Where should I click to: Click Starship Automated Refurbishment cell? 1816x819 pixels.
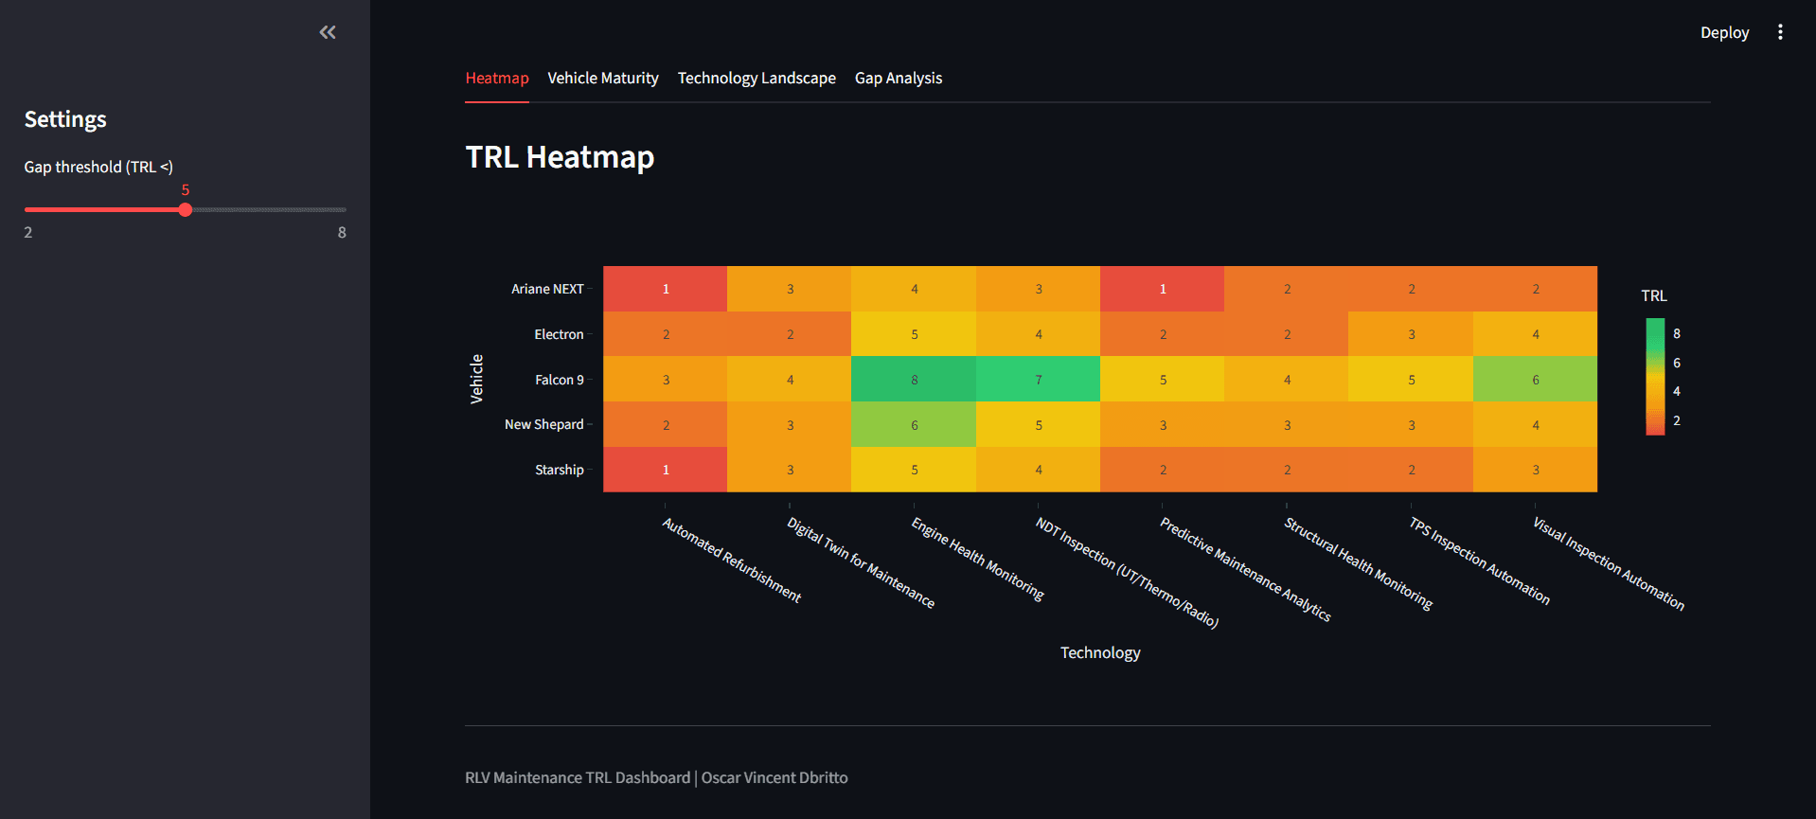pos(666,470)
